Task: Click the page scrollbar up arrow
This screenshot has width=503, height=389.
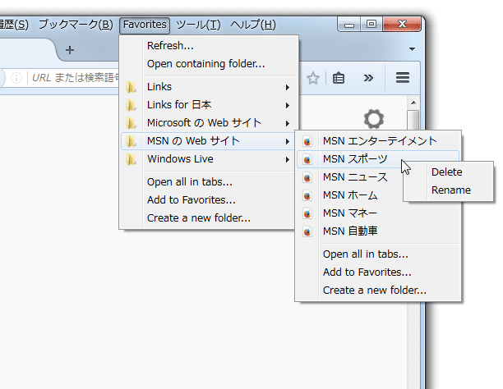Action: (x=413, y=103)
